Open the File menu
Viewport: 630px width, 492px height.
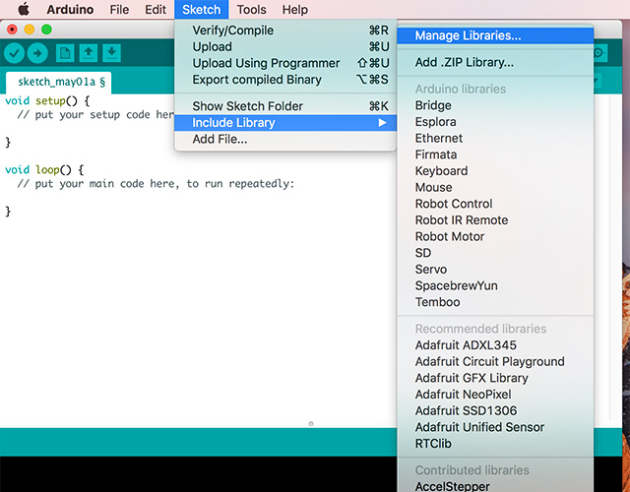(x=119, y=10)
